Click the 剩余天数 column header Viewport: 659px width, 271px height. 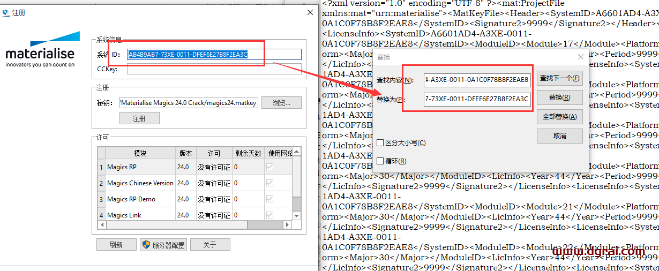(249, 153)
